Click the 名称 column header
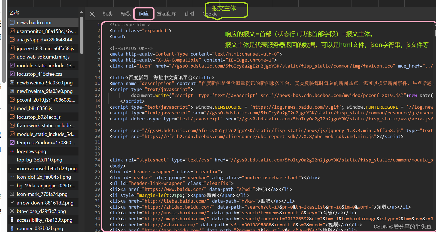Viewport: 436px width, 232px height. pyautogui.click(x=14, y=13)
